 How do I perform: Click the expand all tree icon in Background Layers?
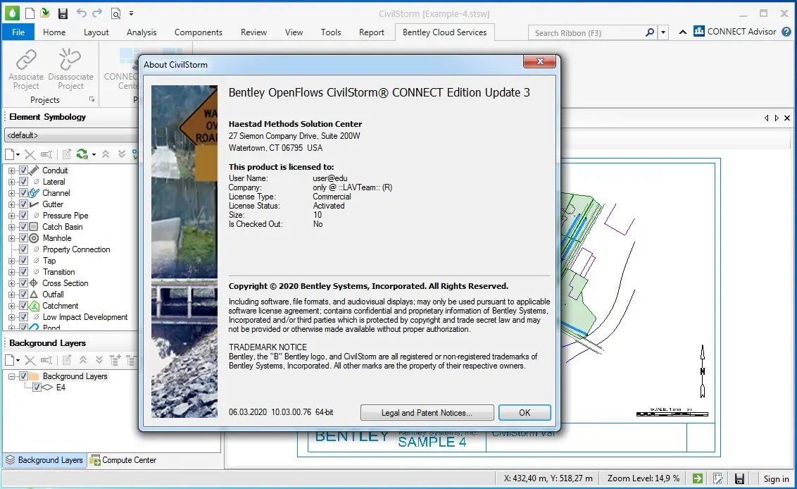[x=115, y=360]
